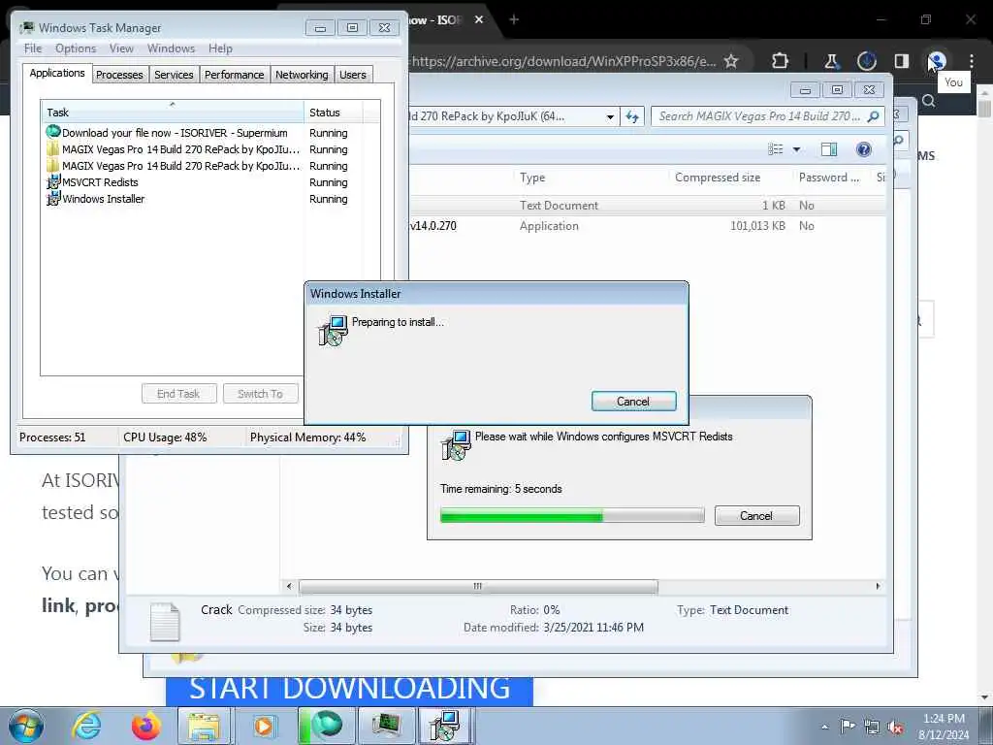Screen dimensions: 993x745
Task: Open the Options menu in Task Manager
Action: pos(76,49)
